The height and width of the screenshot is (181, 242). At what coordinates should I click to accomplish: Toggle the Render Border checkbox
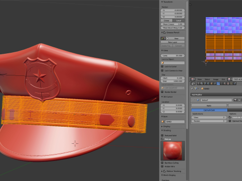point(162,92)
